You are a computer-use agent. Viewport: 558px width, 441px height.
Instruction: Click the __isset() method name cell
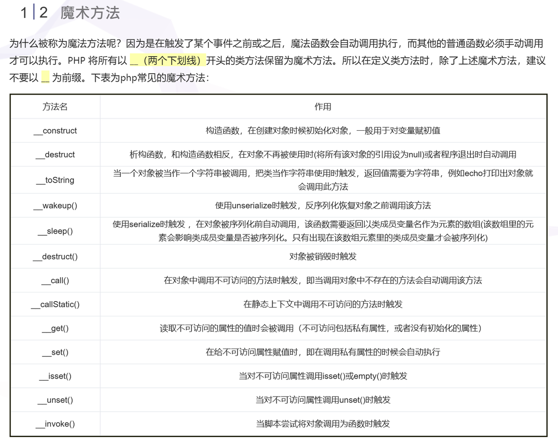click(x=55, y=376)
